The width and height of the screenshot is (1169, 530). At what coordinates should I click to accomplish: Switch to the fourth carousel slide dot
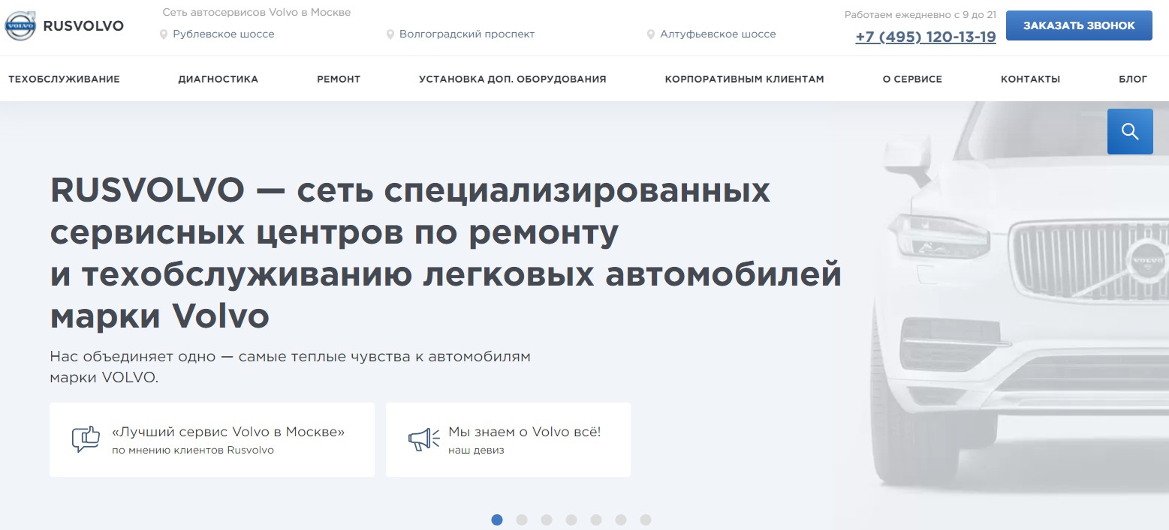(x=571, y=520)
